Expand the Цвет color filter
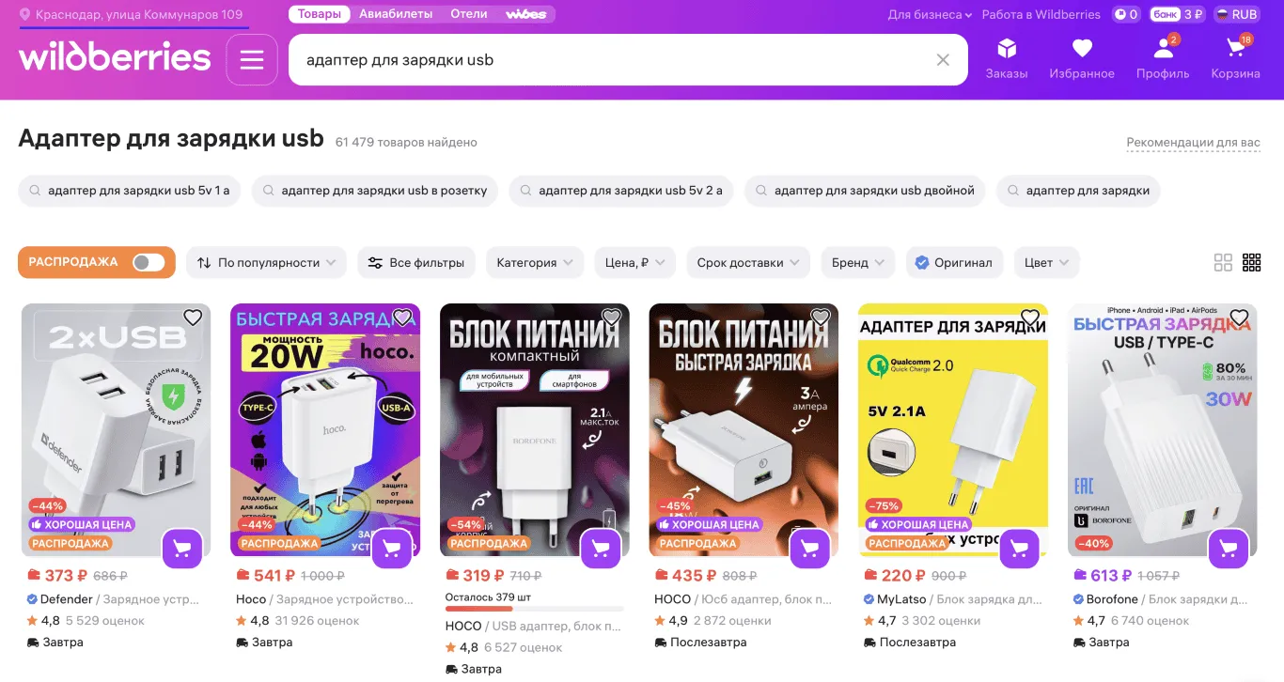 click(1047, 263)
